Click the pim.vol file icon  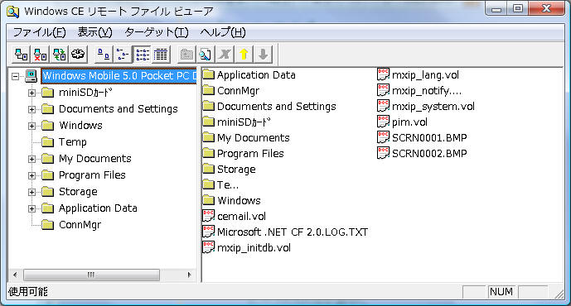(x=383, y=122)
